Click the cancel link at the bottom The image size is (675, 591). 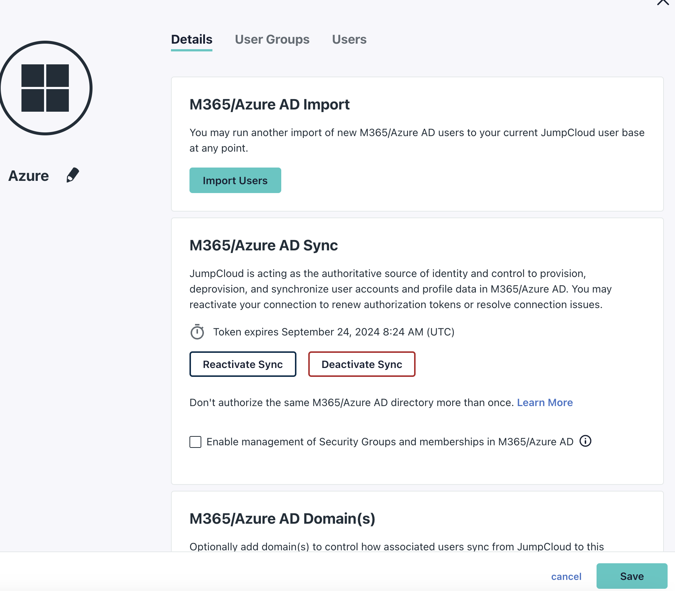pos(566,576)
